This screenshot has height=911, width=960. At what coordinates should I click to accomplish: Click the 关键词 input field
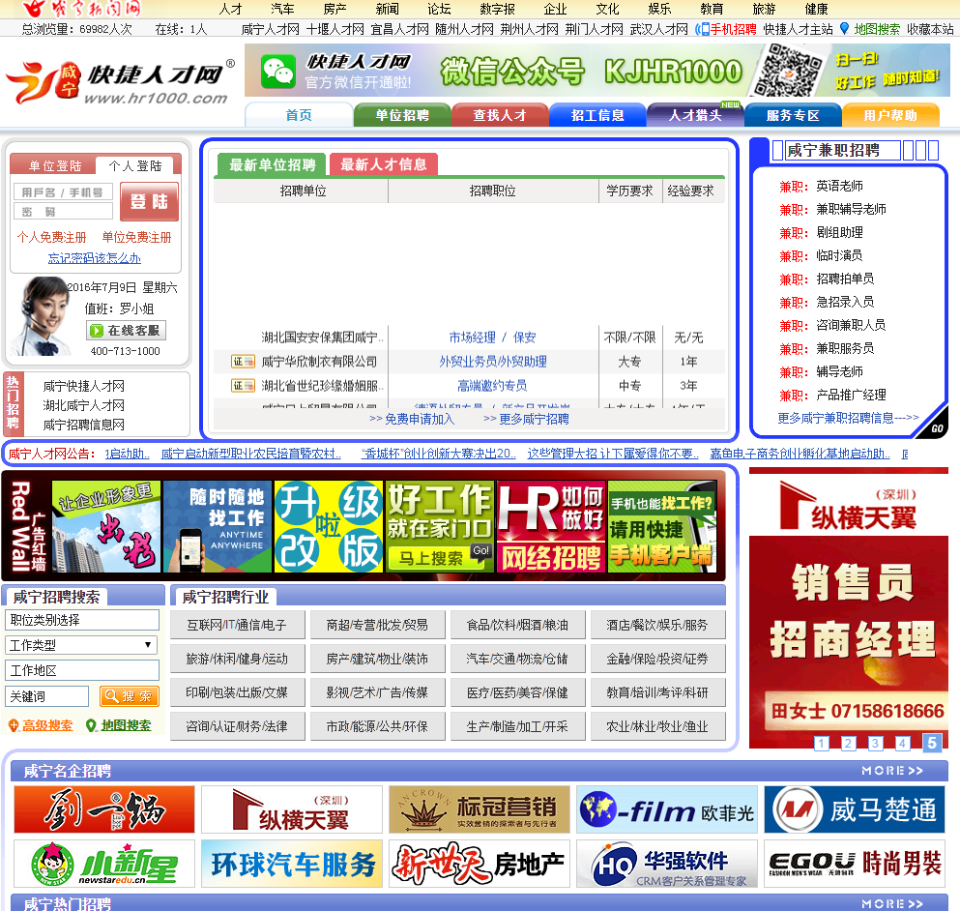pyautogui.click(x=47, y=696)
